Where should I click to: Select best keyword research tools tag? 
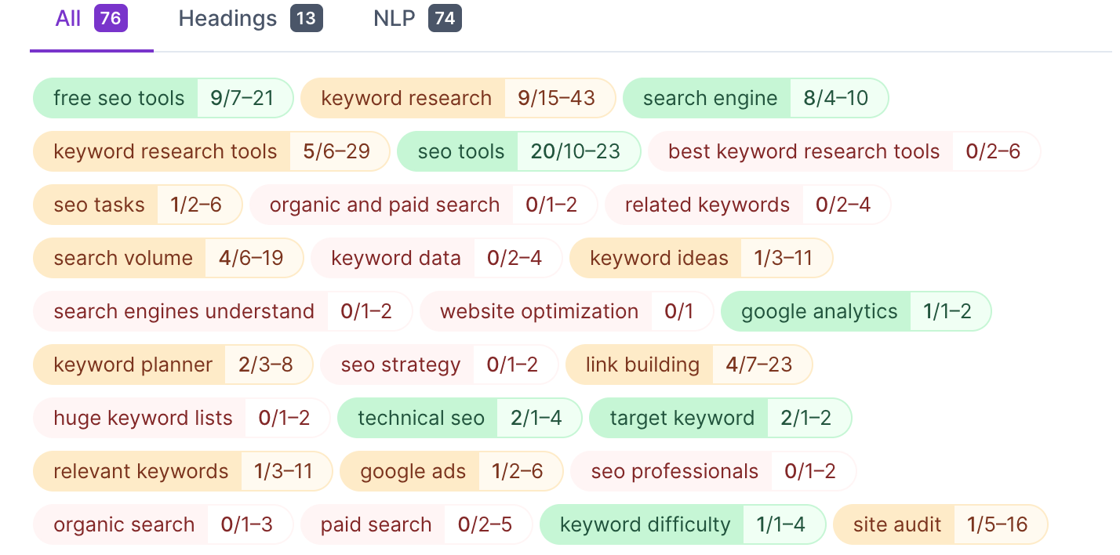[844, 151]
